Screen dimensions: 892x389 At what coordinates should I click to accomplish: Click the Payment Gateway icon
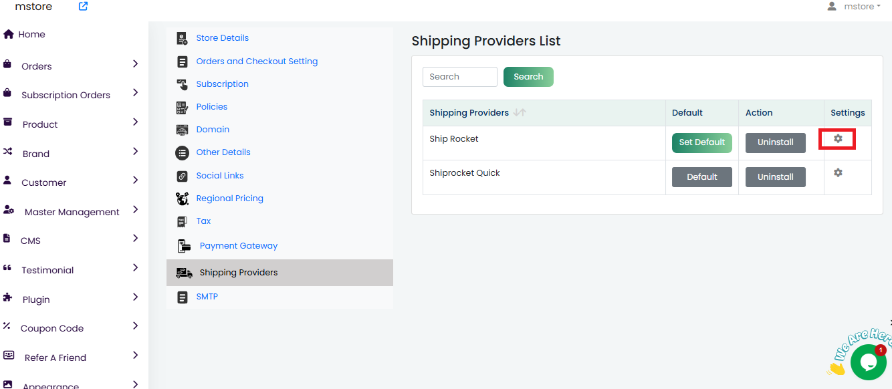pos(184,246)
